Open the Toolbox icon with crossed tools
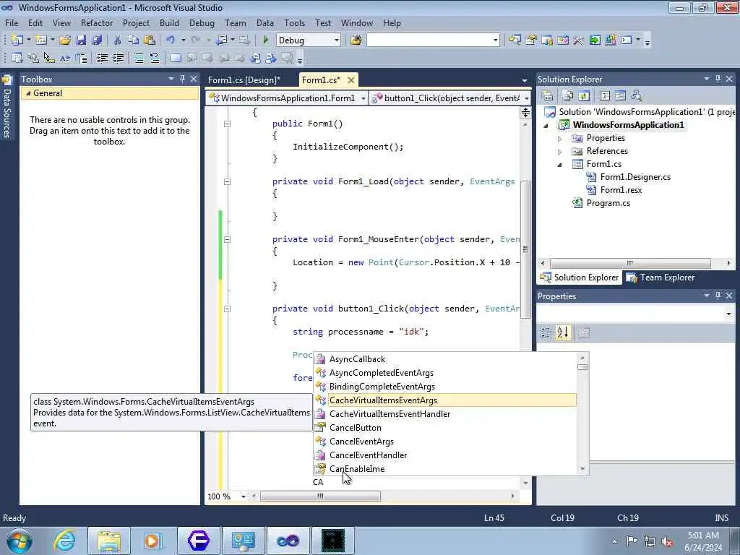Viewport: 740px width, 555px height. (x=579, y=40)
